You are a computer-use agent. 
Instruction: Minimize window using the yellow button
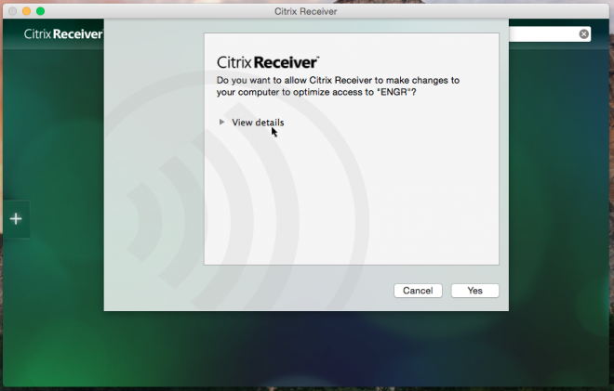[x=26, y=11]
